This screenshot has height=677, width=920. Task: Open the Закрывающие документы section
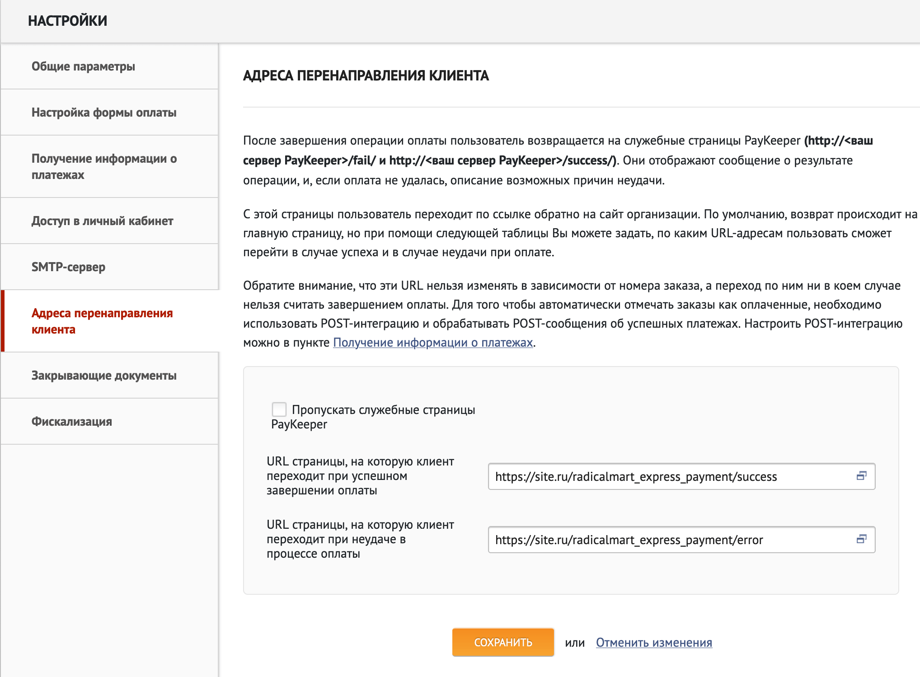(104, 376)
